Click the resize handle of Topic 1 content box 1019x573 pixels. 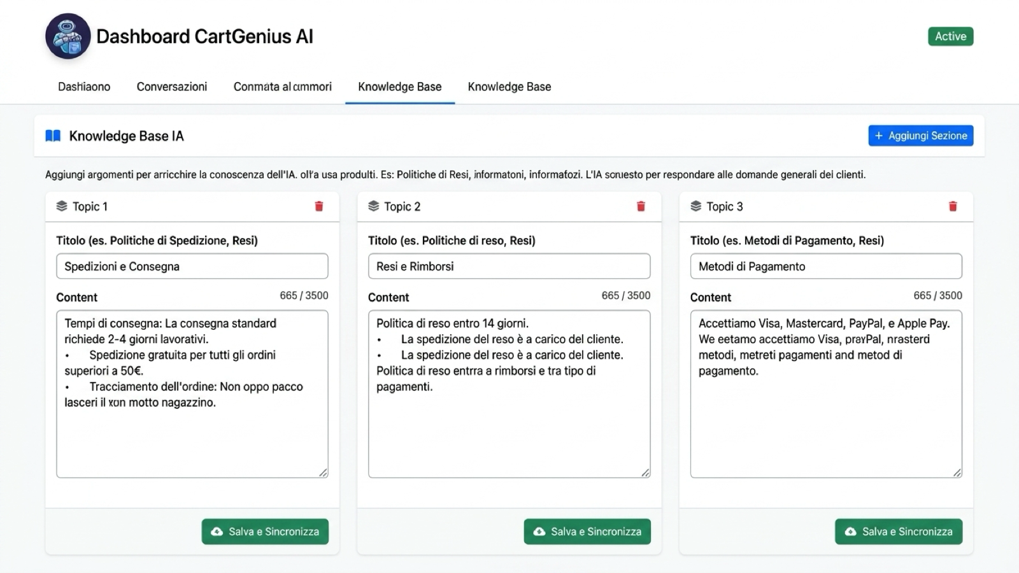coord(324,472)
